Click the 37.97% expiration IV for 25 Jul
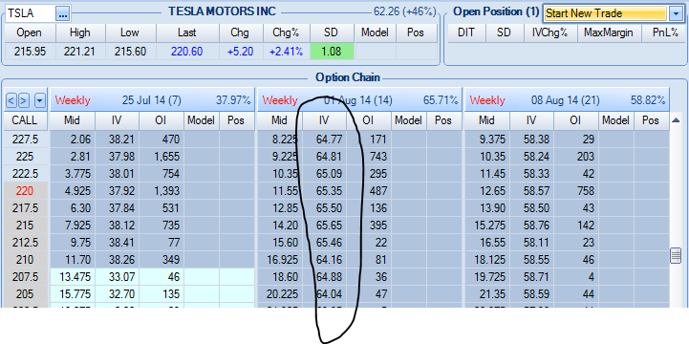Image resolution: width=689 pixels, height=344 pixels. click(x=233, y=100)
